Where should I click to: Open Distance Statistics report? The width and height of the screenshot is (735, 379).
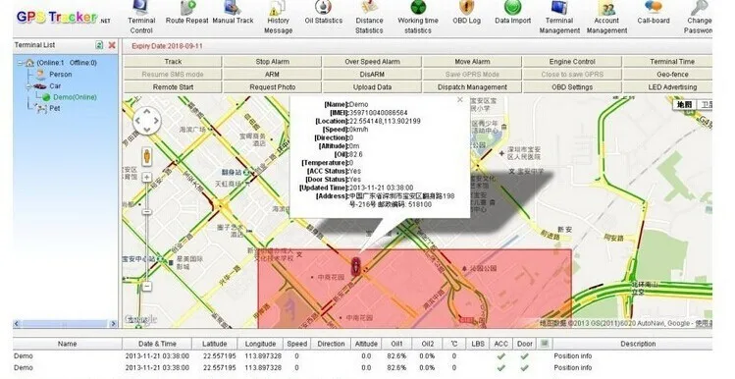pos(369,18)
